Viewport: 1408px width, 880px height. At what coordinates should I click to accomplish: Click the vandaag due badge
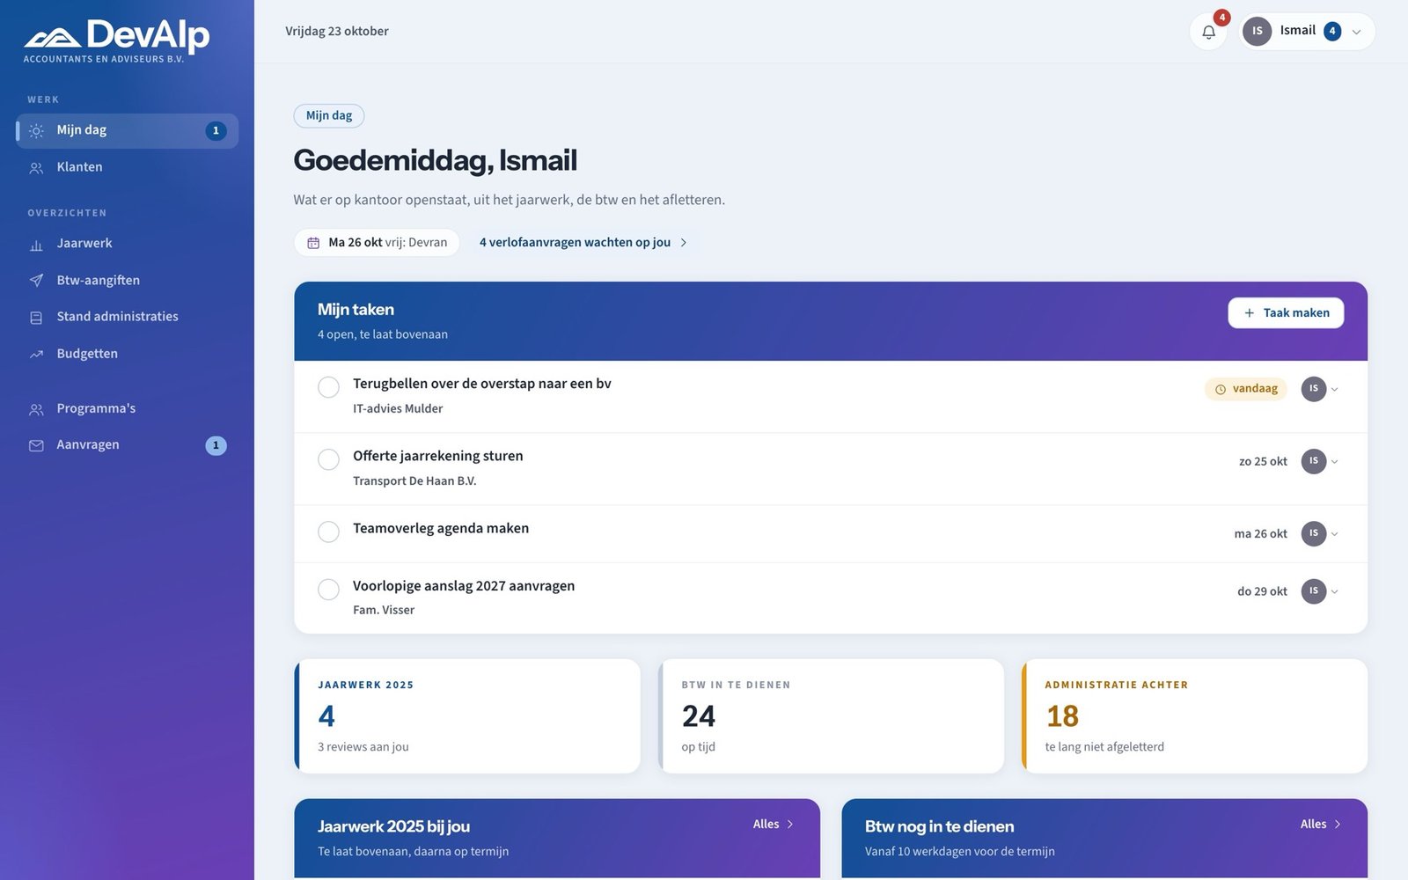coord(1246,389)
